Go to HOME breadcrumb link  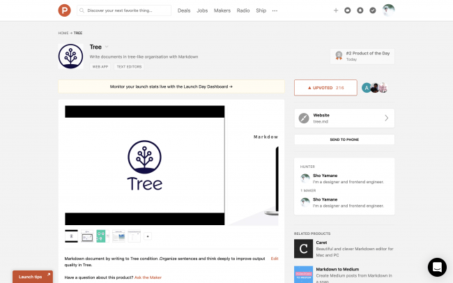[63, 33]
